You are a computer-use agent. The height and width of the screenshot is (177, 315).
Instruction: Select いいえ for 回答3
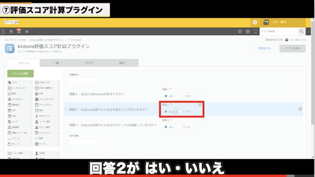[x=181, y=127]
